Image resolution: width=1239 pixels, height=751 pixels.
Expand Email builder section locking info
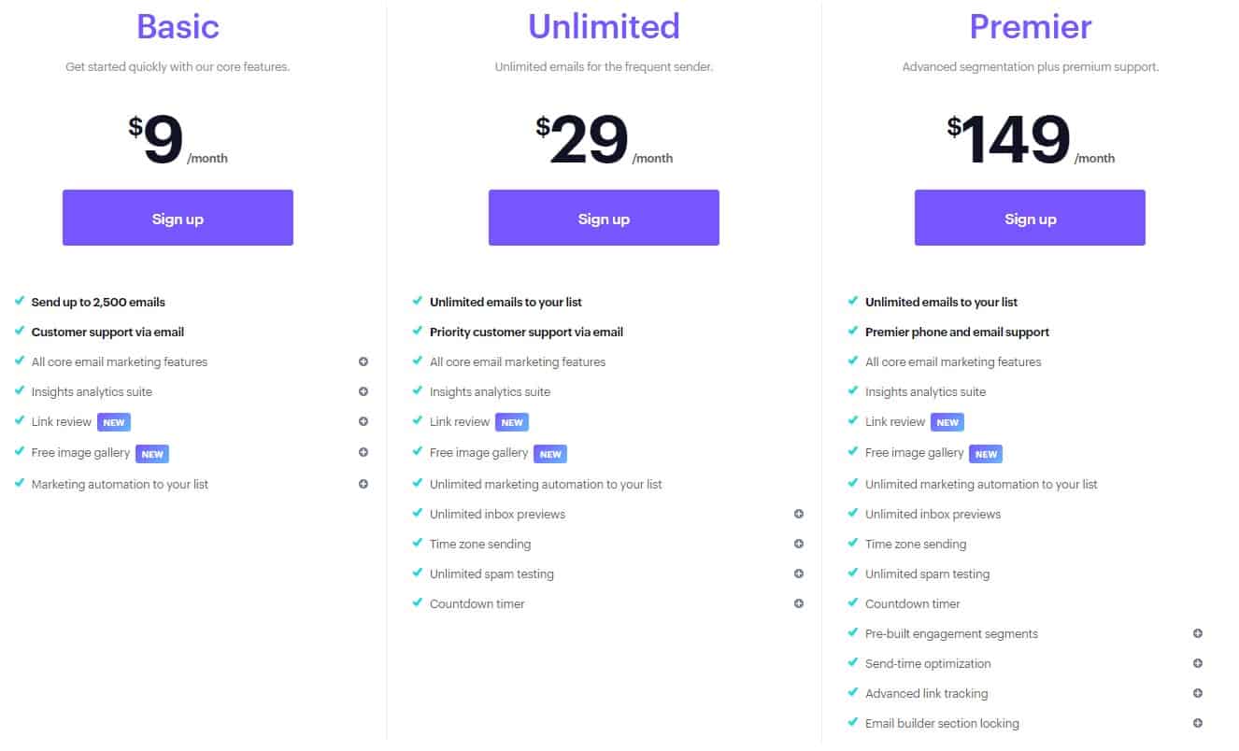click(x=1198, y=723)
